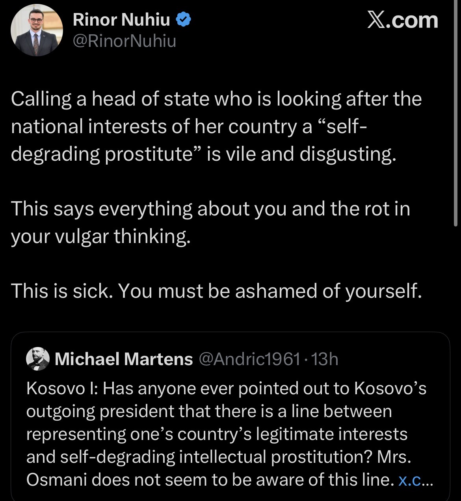The image size is (461, 501).
Task: Click the 13h timestamp
Action: click(325, 359)
